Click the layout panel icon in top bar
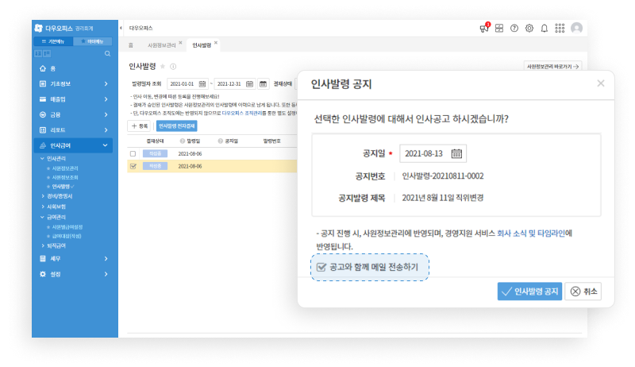 499,28
